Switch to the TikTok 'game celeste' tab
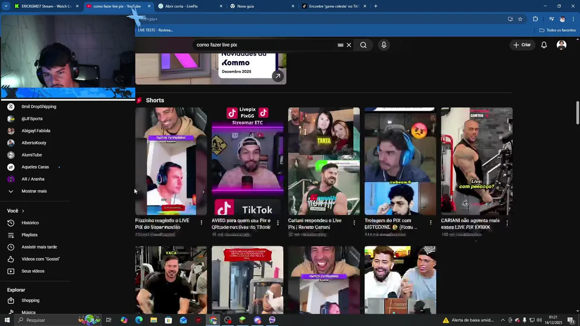Viewport: 580px width, 326px height. coord(334,6)
